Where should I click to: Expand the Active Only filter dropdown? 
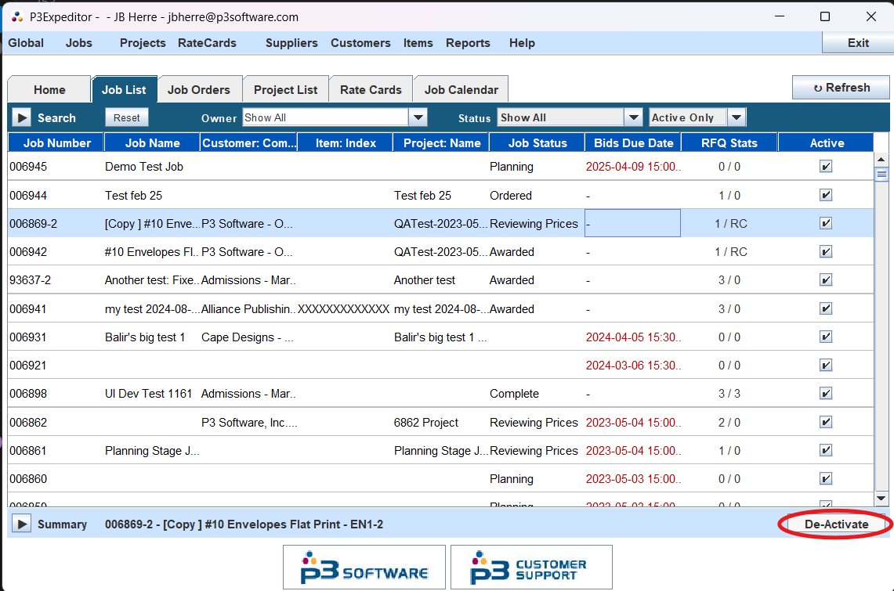tap(736, 117)
